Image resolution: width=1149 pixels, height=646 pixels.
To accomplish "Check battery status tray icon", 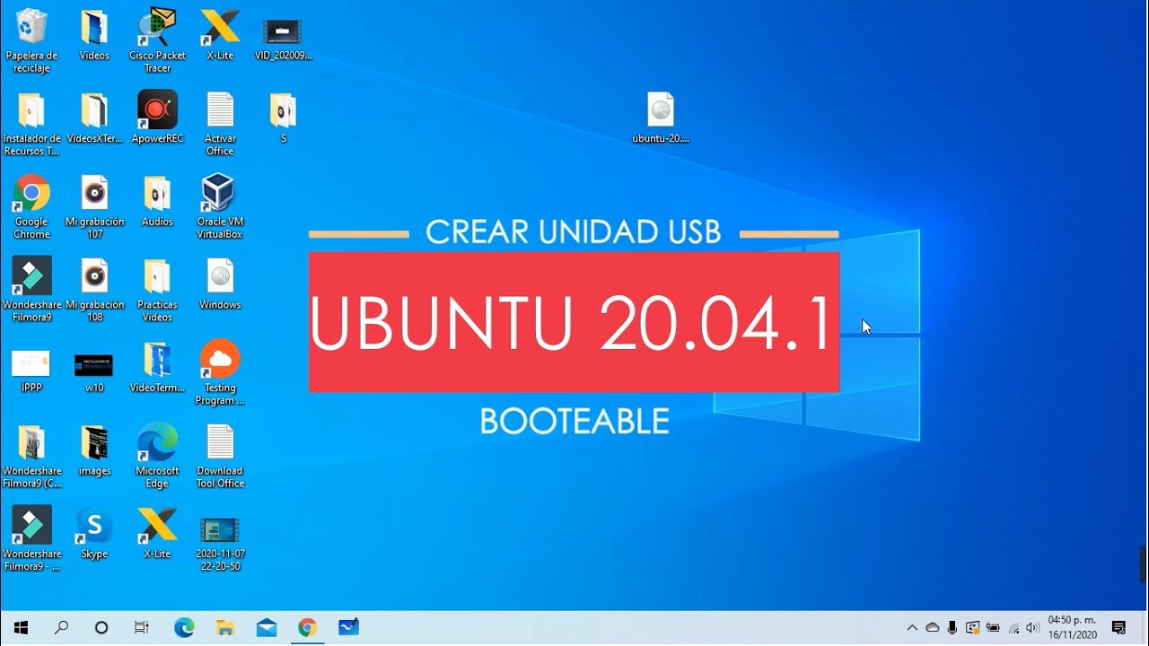I will coord(993,628).
